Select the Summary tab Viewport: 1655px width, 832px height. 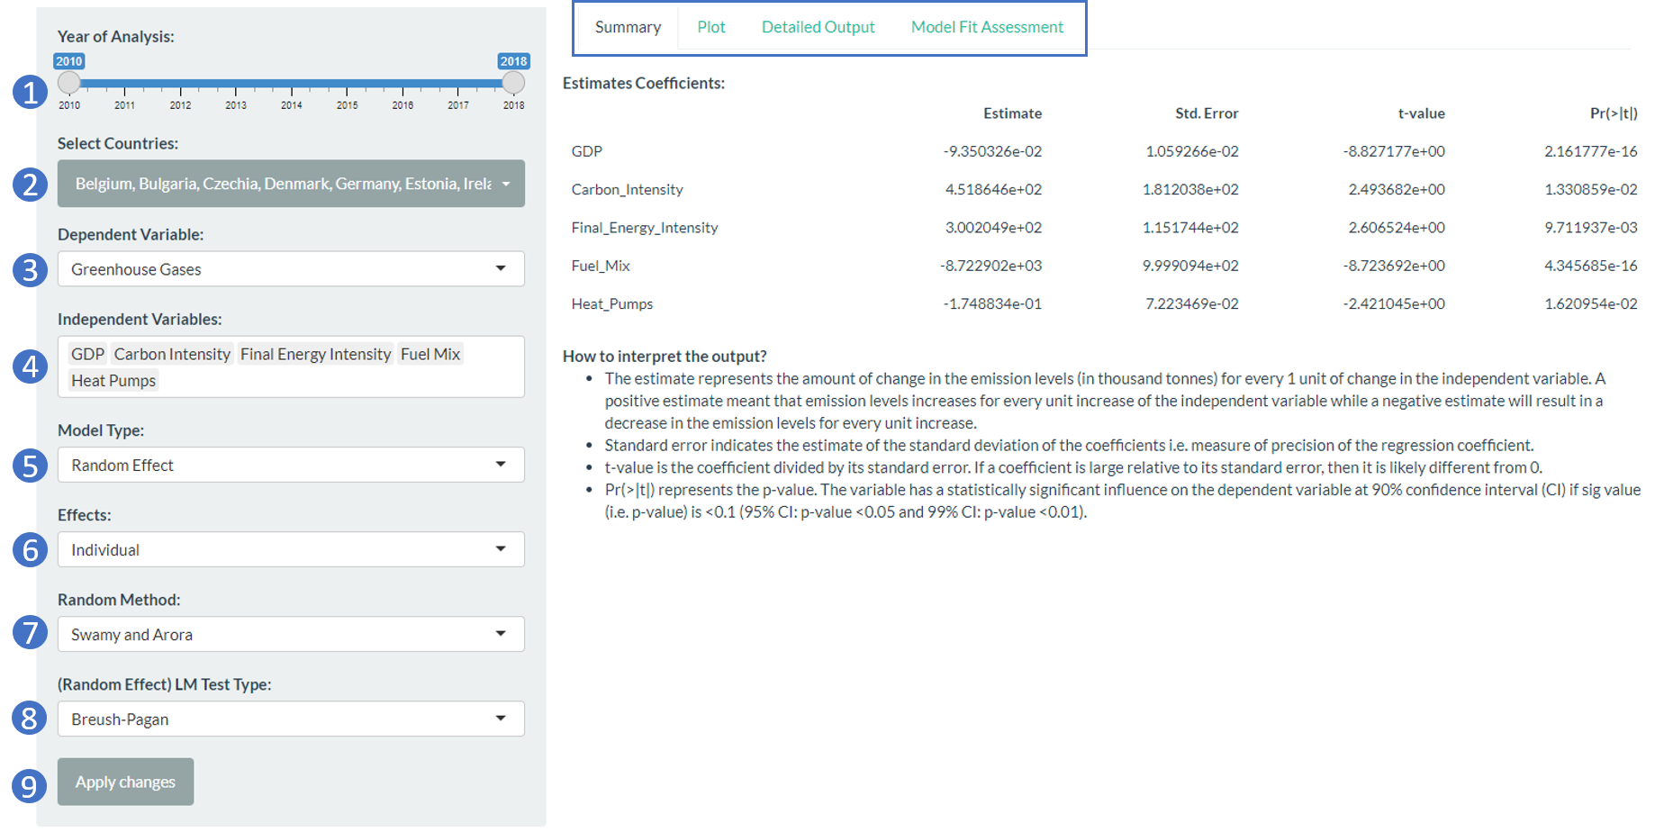coord(628,27)
